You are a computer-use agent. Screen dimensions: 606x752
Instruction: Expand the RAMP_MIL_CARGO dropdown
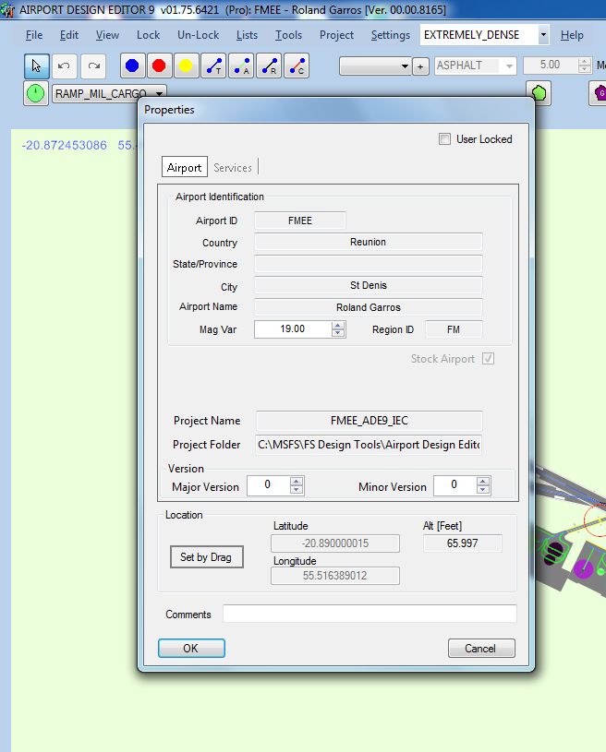click(x=160, y=93)
